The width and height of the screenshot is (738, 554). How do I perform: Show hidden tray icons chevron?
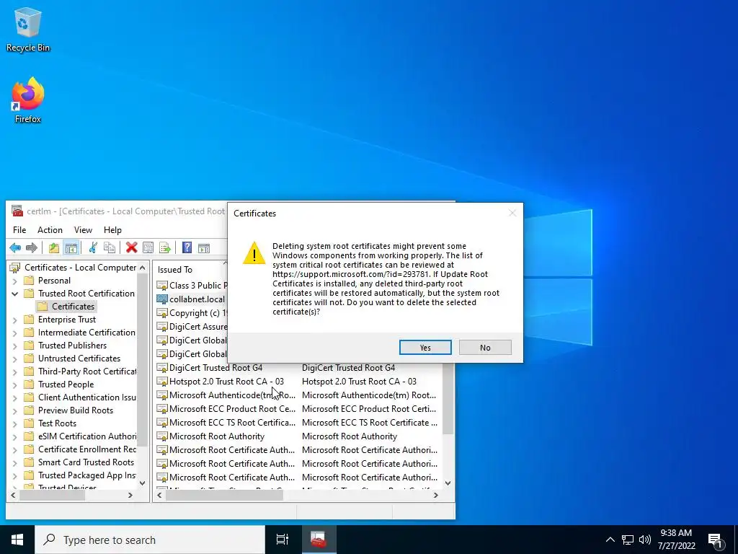click(x=610, y=540)
